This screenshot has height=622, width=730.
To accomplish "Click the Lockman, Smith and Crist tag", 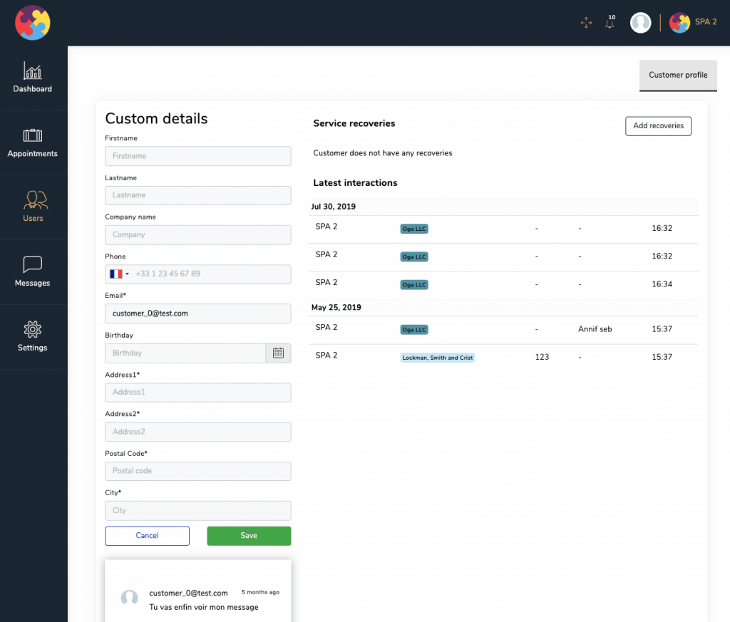I will (437, 358).
